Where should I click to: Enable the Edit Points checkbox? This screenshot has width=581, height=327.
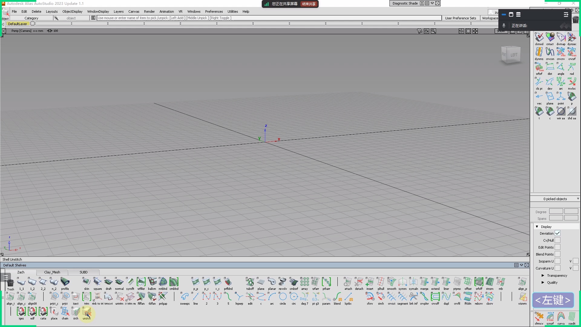click(x=557, y=247)
